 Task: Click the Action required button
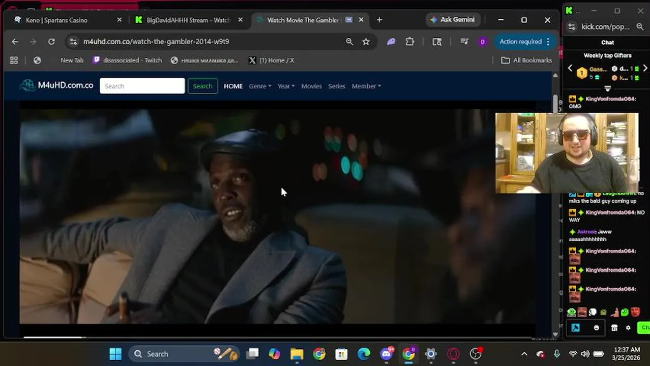pyautogui.click(x=525, y=42)
